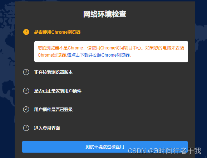Click the 网络环境检查 heading
This screenshot has height=158, width=207.
coord(105,14)
